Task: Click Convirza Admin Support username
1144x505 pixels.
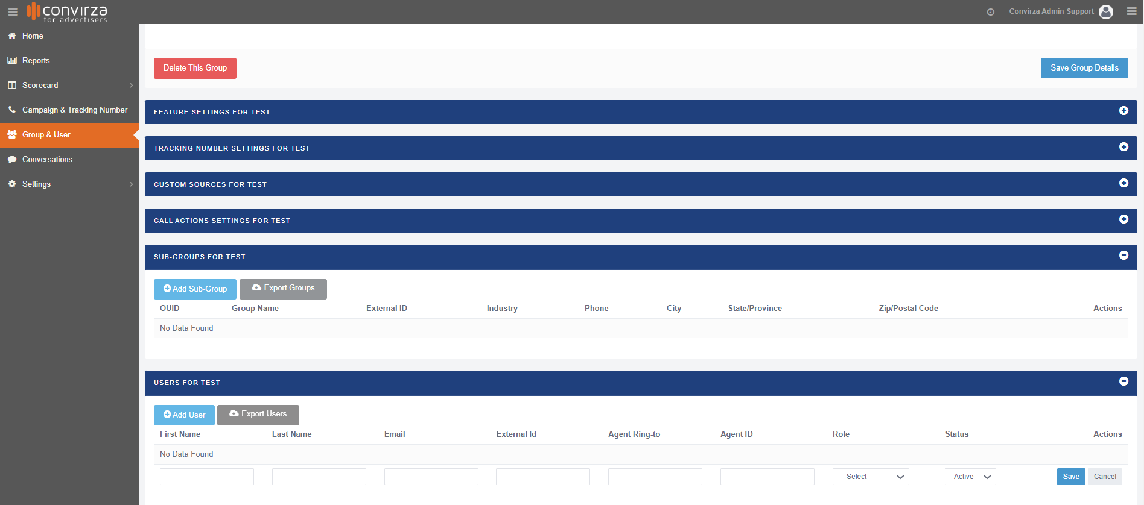Action: click(x=1051, y=11)
